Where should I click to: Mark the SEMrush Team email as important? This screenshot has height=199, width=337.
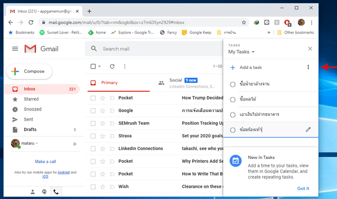tap(112, 123)
